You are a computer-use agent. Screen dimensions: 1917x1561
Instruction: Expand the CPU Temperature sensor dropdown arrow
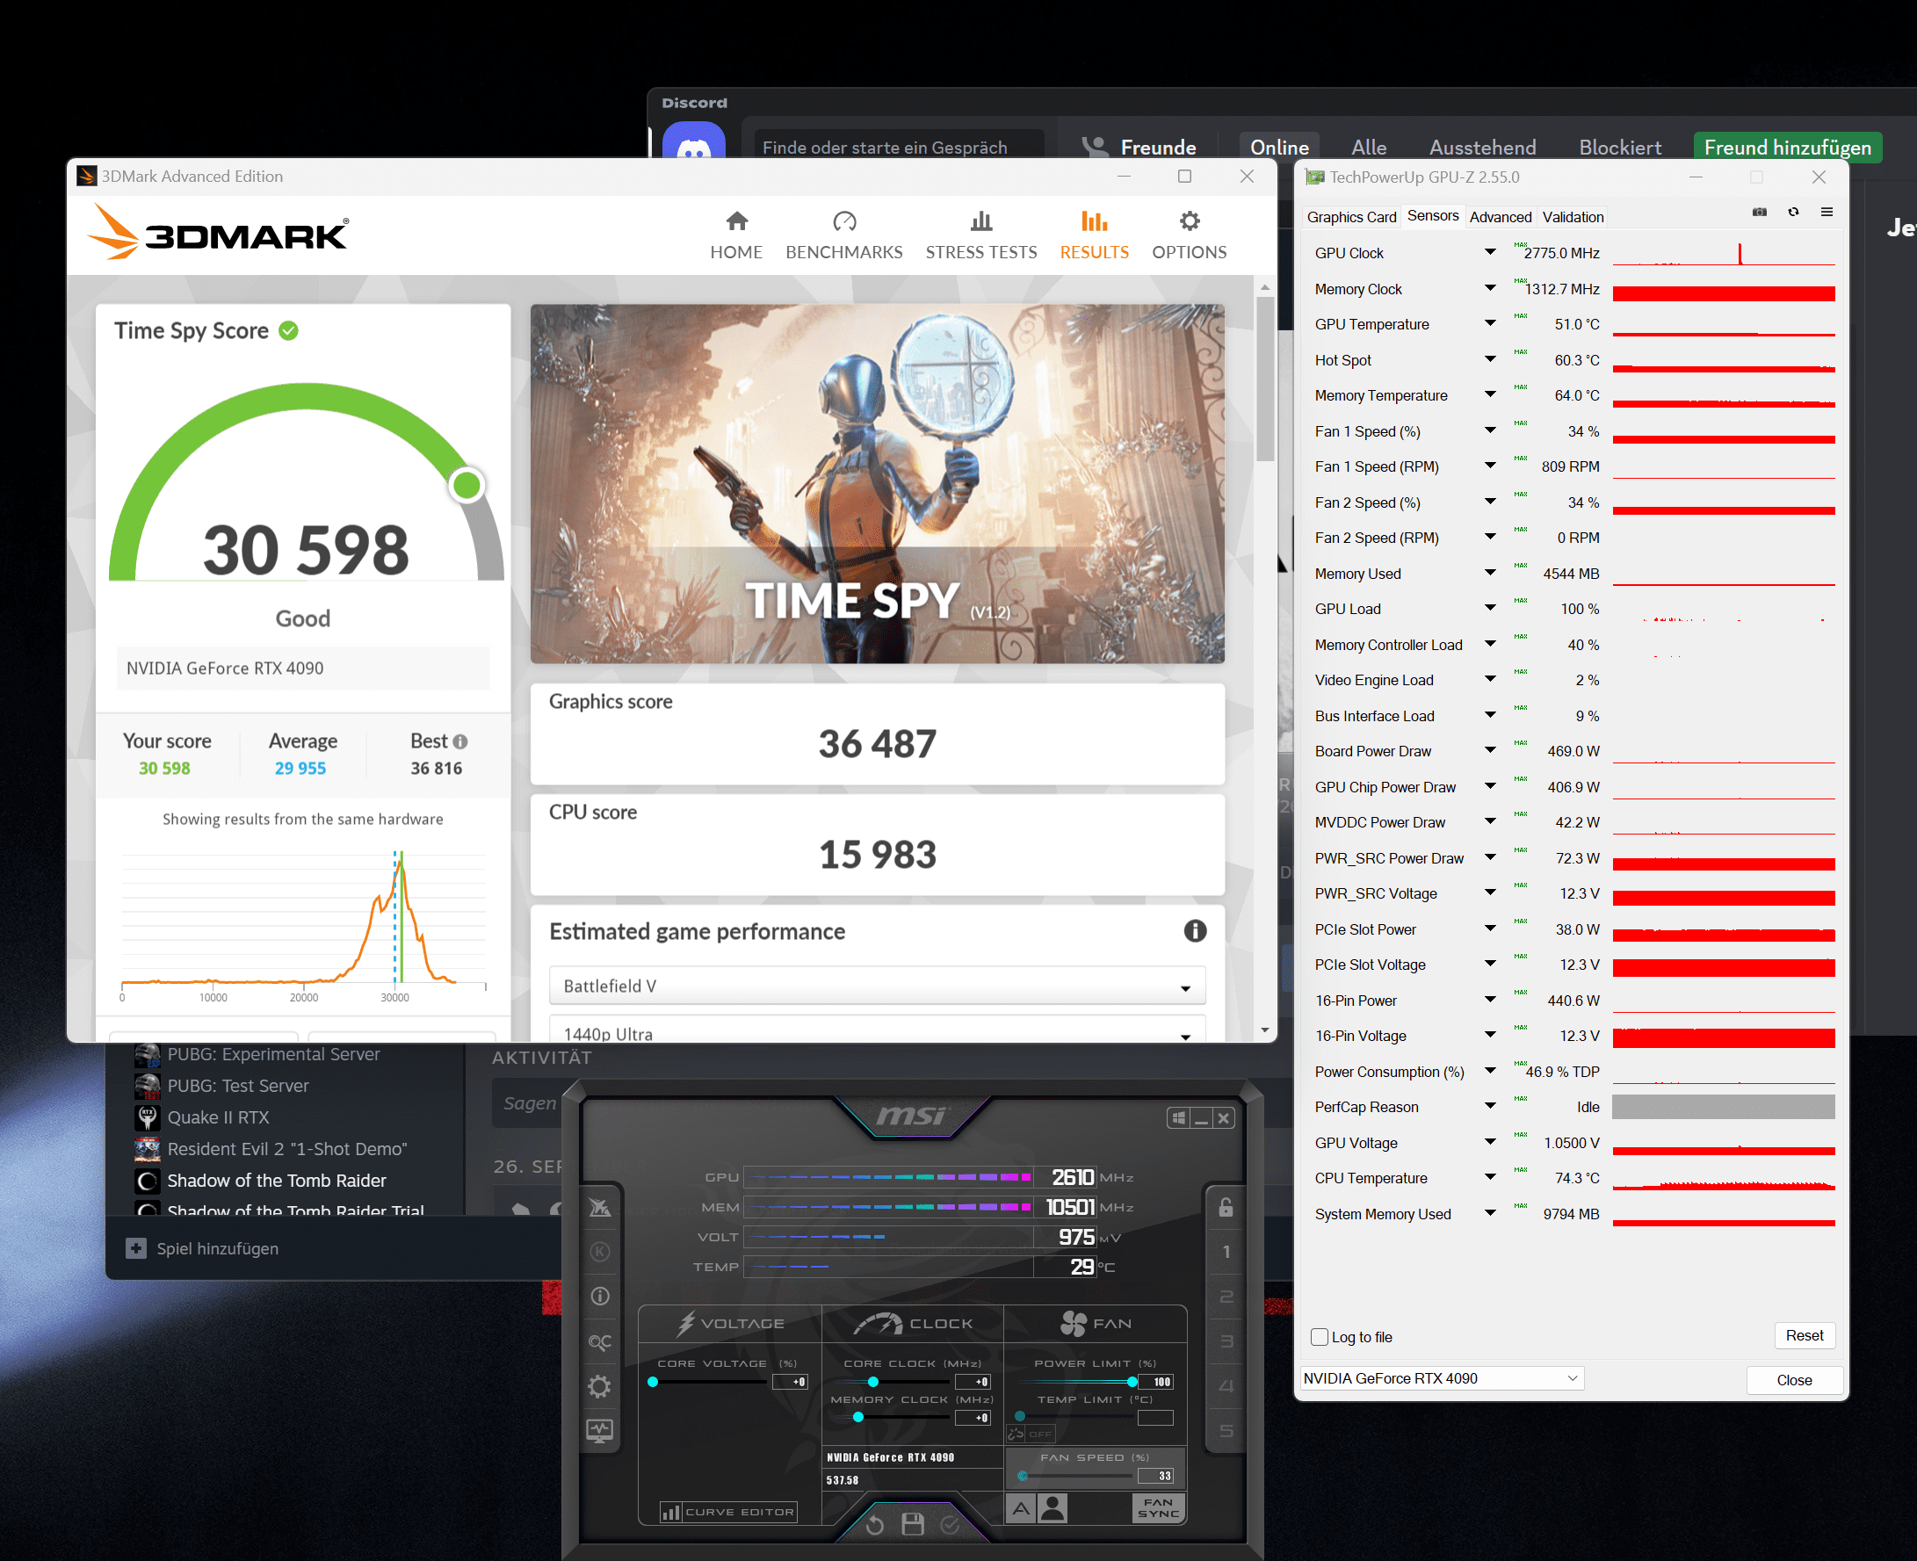(1490, 1178)
